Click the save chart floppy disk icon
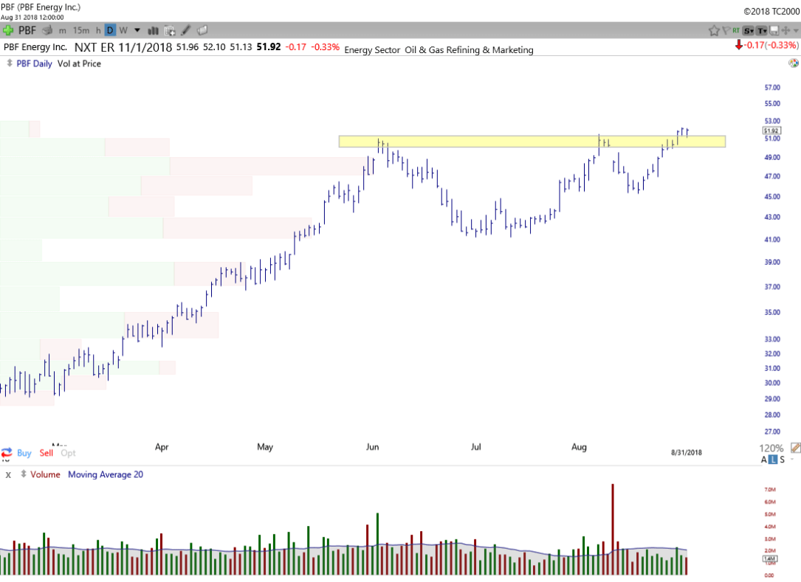Image resolution: width=801 pixels, height=582 pixels. point(774,30)
